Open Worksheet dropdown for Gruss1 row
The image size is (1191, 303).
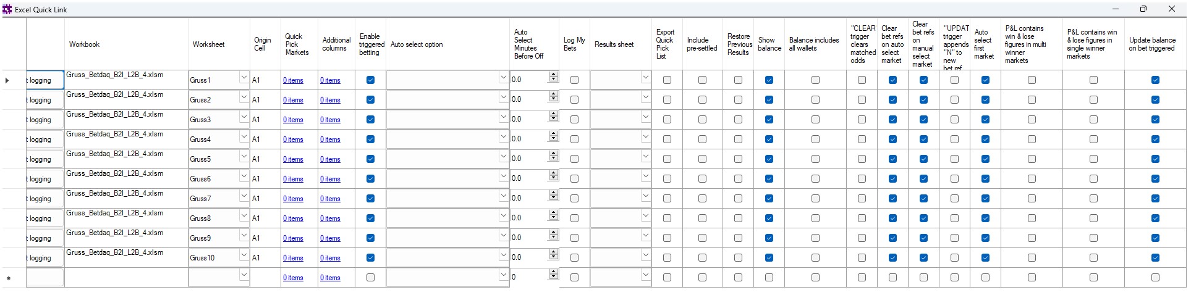point(244,79)
